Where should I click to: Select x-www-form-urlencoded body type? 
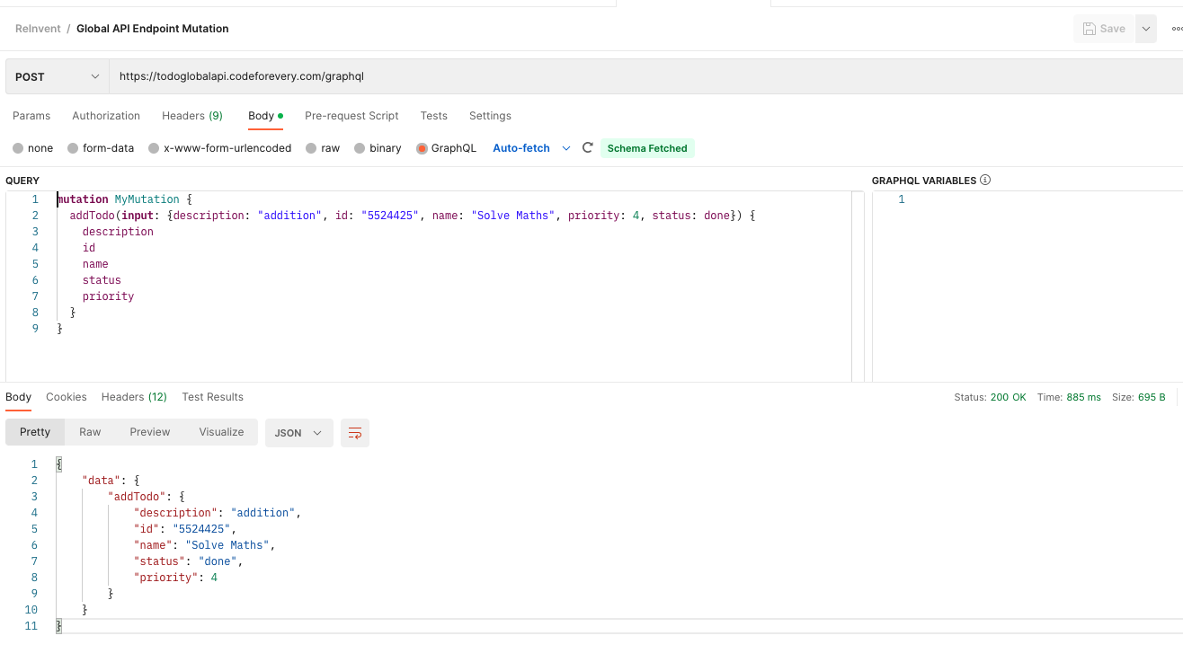219,148
